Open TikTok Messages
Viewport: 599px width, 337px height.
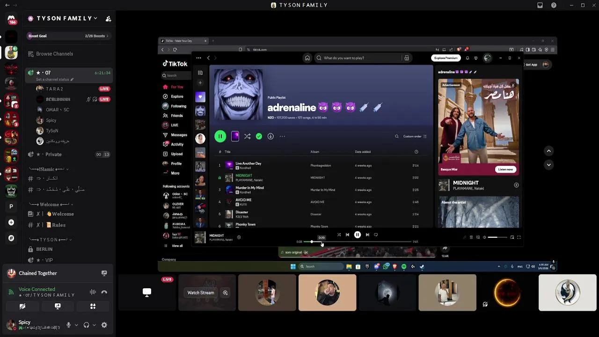[x=175, y=135]
